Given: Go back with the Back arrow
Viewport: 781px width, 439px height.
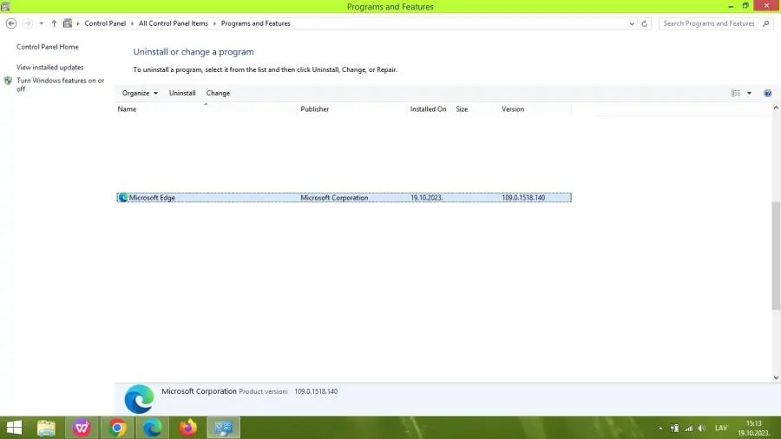Looking at the screenshot, I should 11,23.
